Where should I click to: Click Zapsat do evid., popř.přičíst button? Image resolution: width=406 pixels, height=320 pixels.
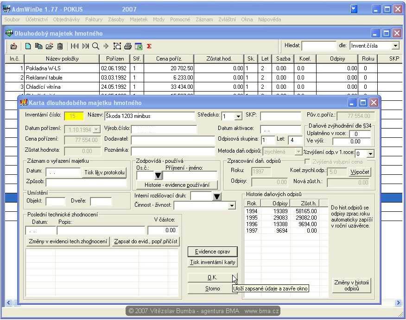146,241
